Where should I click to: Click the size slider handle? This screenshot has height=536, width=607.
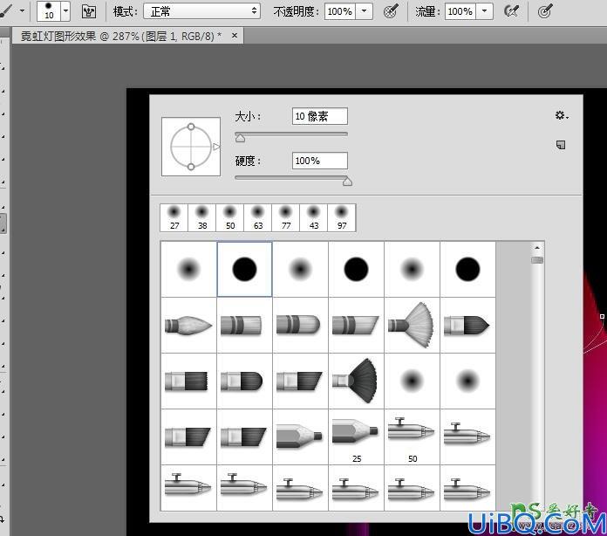point(240,138)
